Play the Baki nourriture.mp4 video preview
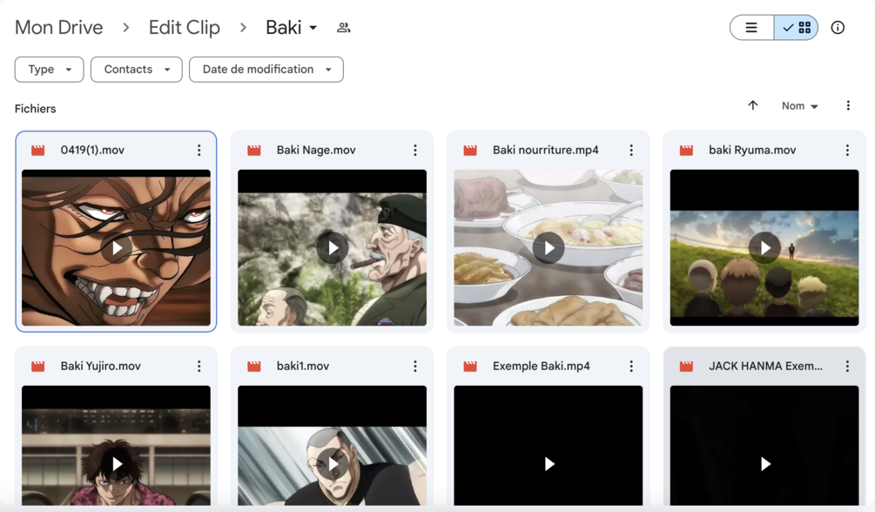 (549, 248)
